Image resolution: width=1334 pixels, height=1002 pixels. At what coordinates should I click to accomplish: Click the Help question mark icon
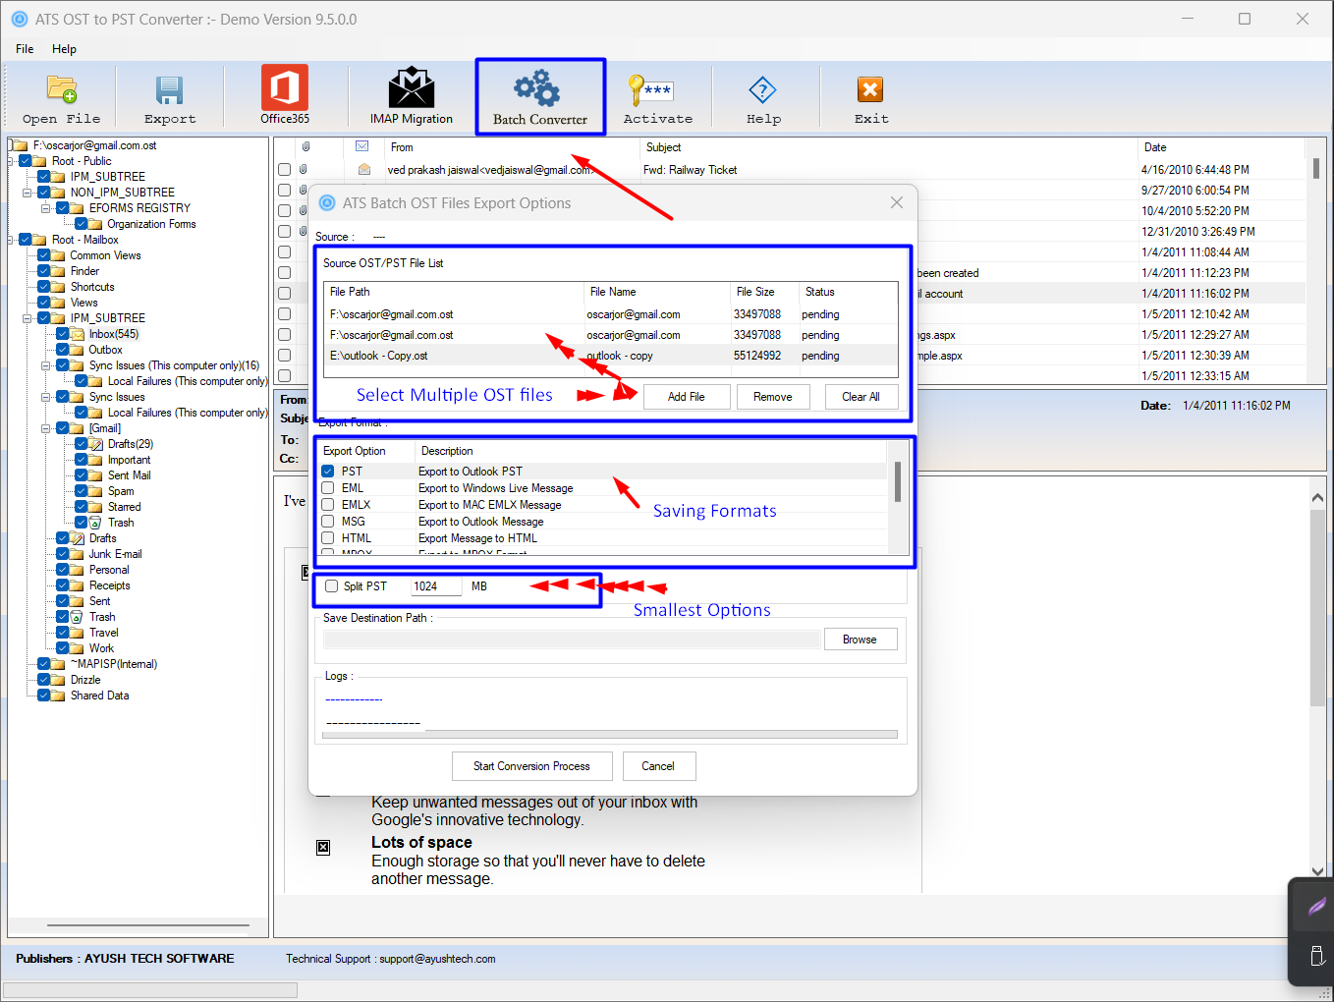point(762,90)
